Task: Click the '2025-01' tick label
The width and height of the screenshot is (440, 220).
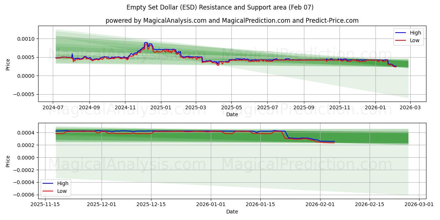Action: 161,108
